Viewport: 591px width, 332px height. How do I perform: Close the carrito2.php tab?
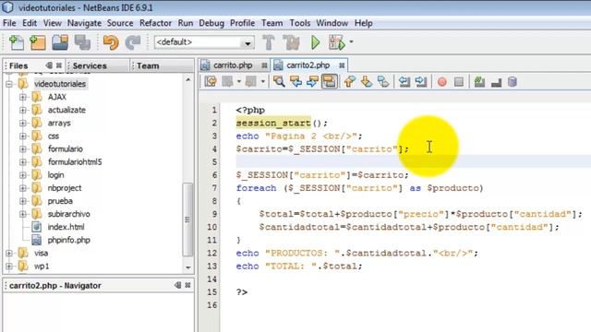point(342,65)
